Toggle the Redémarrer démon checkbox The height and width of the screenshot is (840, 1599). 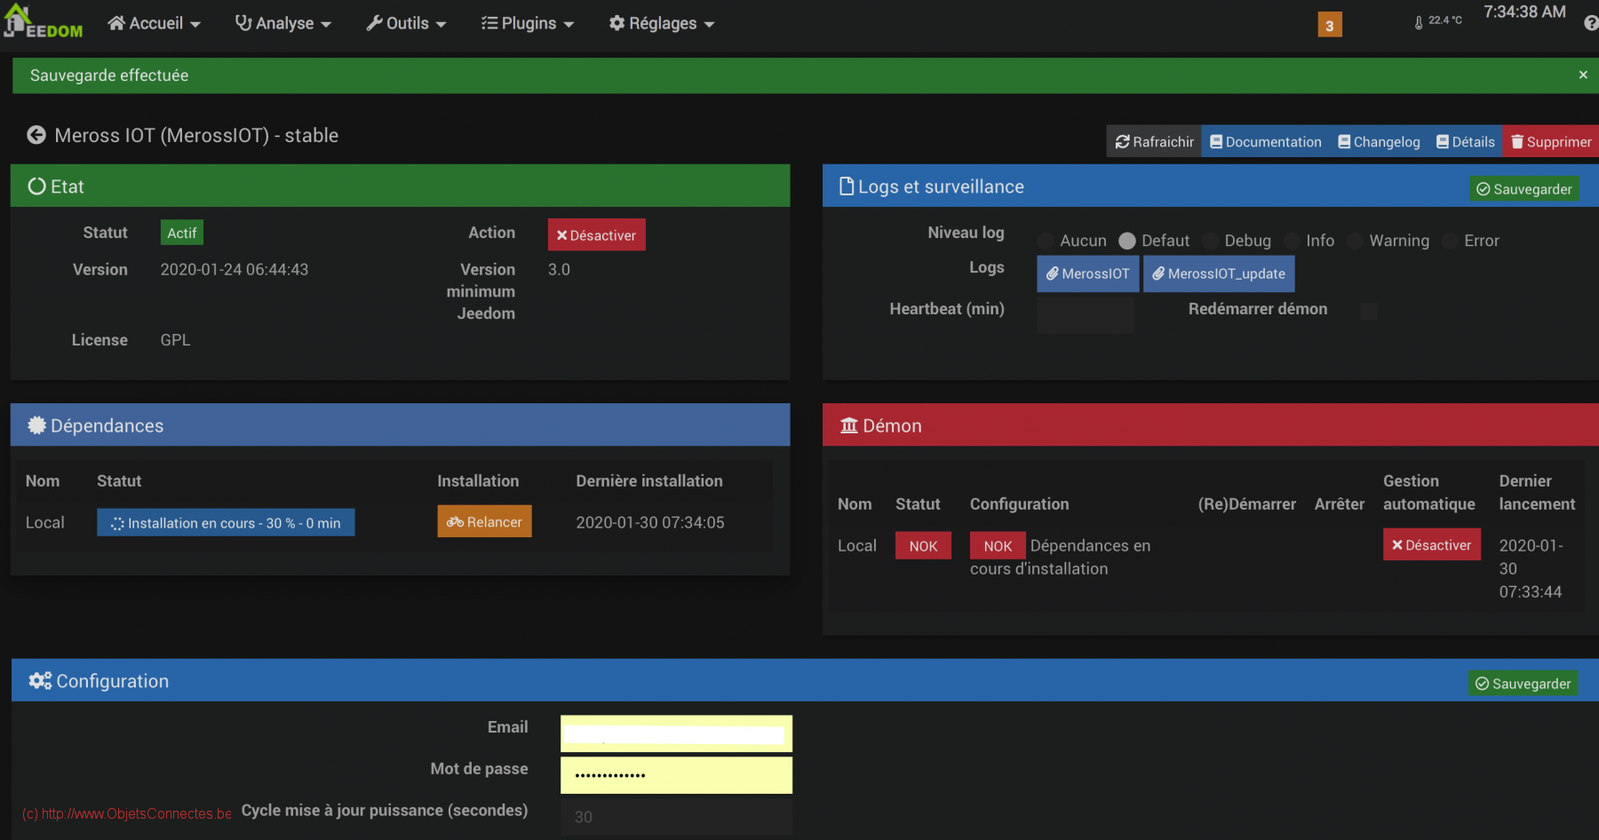1369,311
